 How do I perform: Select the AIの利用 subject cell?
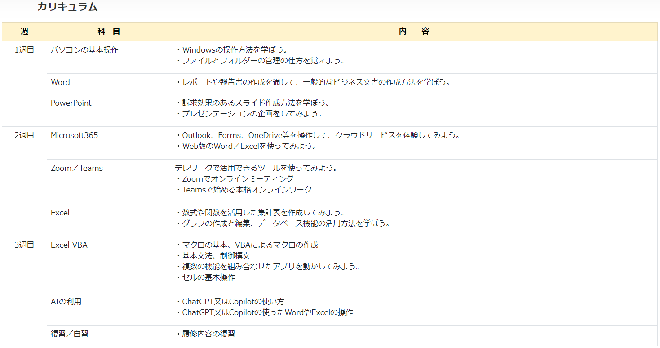click(66, 302)
